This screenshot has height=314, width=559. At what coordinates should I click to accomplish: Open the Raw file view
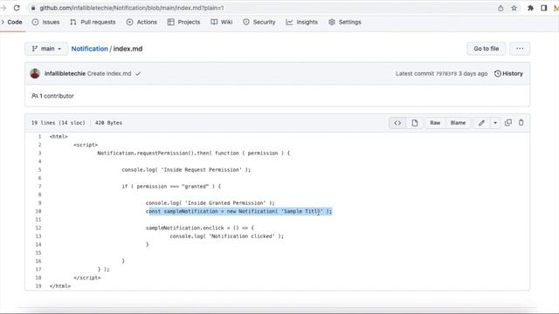click(x=435, y=123)
